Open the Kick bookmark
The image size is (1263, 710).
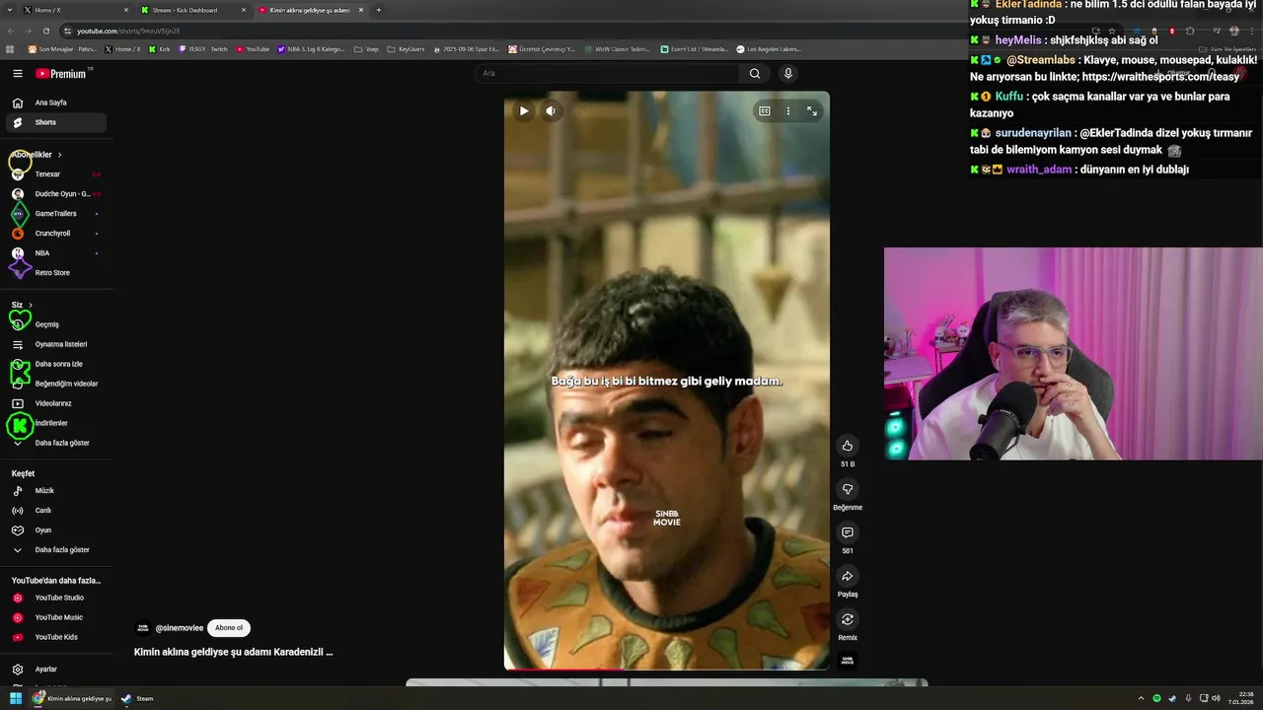click(159, 48)
